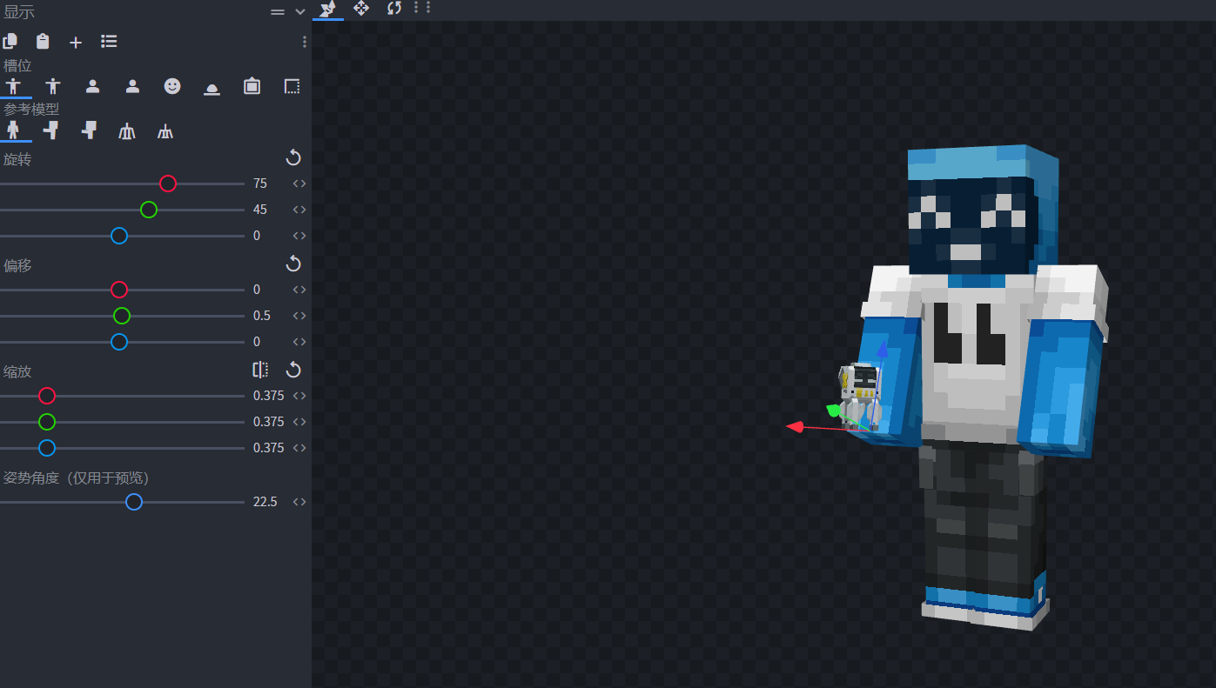Click the 姿势角度 pose angle slider handle

pyautogui.click(x=133, y=502)
